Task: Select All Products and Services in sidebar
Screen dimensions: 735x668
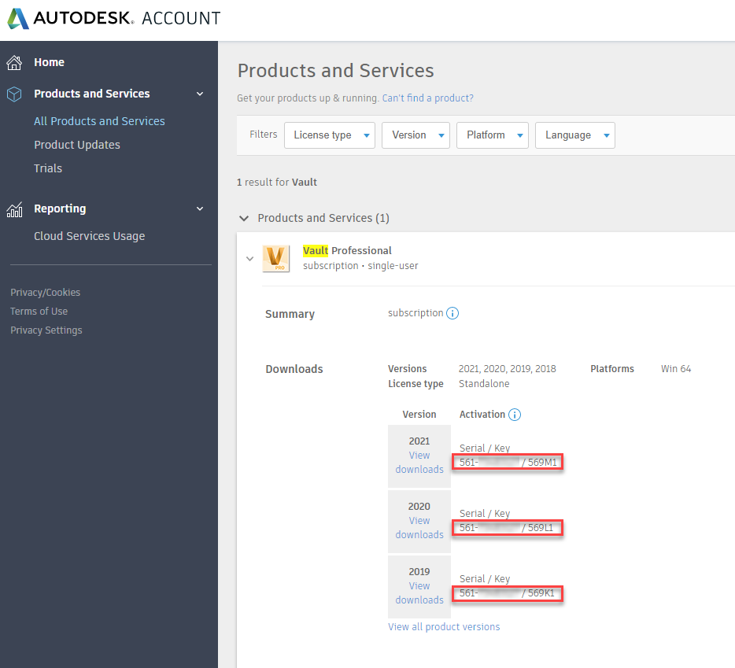Action: coord(99,120)
